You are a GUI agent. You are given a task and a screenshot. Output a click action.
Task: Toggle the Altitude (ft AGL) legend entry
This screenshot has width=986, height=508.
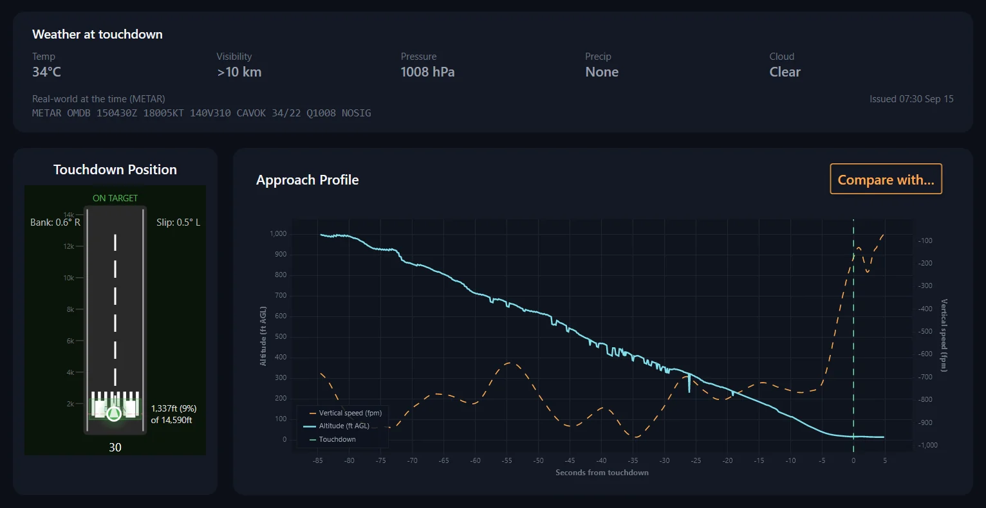(x=337, y=426)
